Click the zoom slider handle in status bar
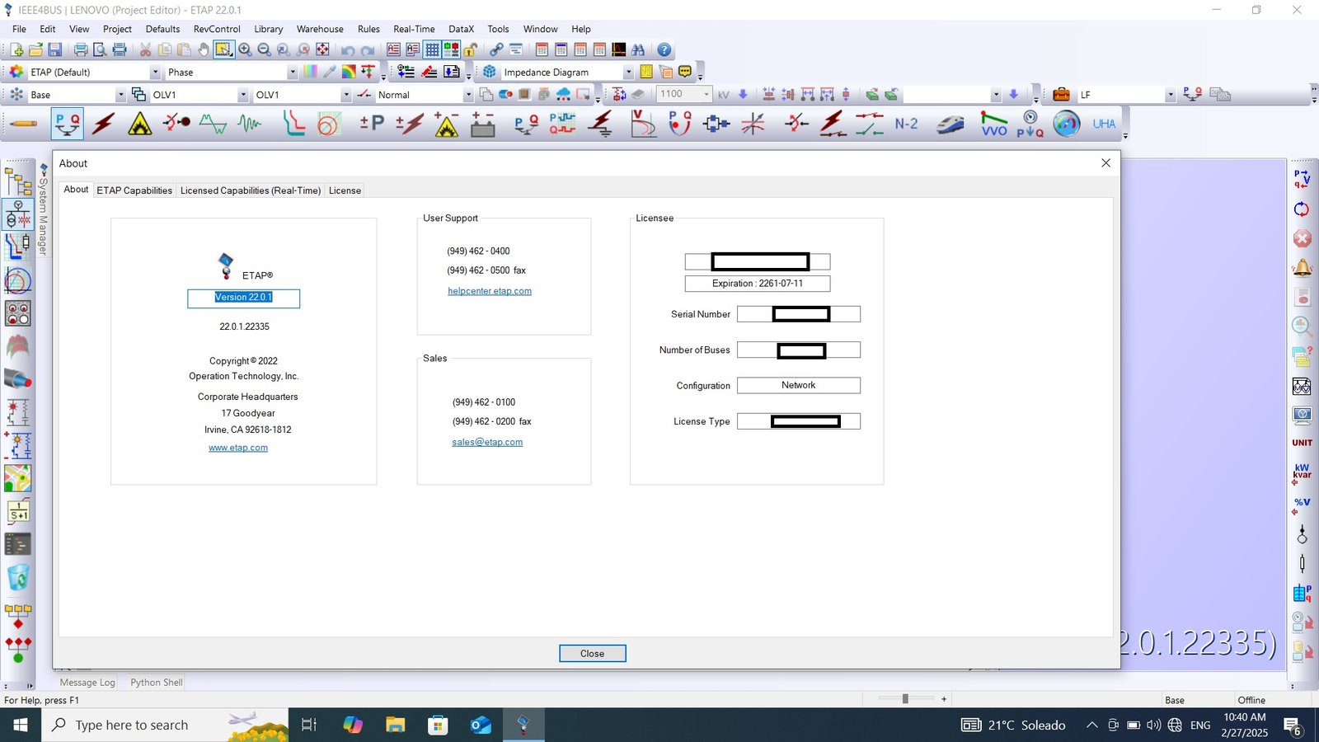Image resolution: width=1319 pixels, height=742 pixels. click(x=905, y=698)
